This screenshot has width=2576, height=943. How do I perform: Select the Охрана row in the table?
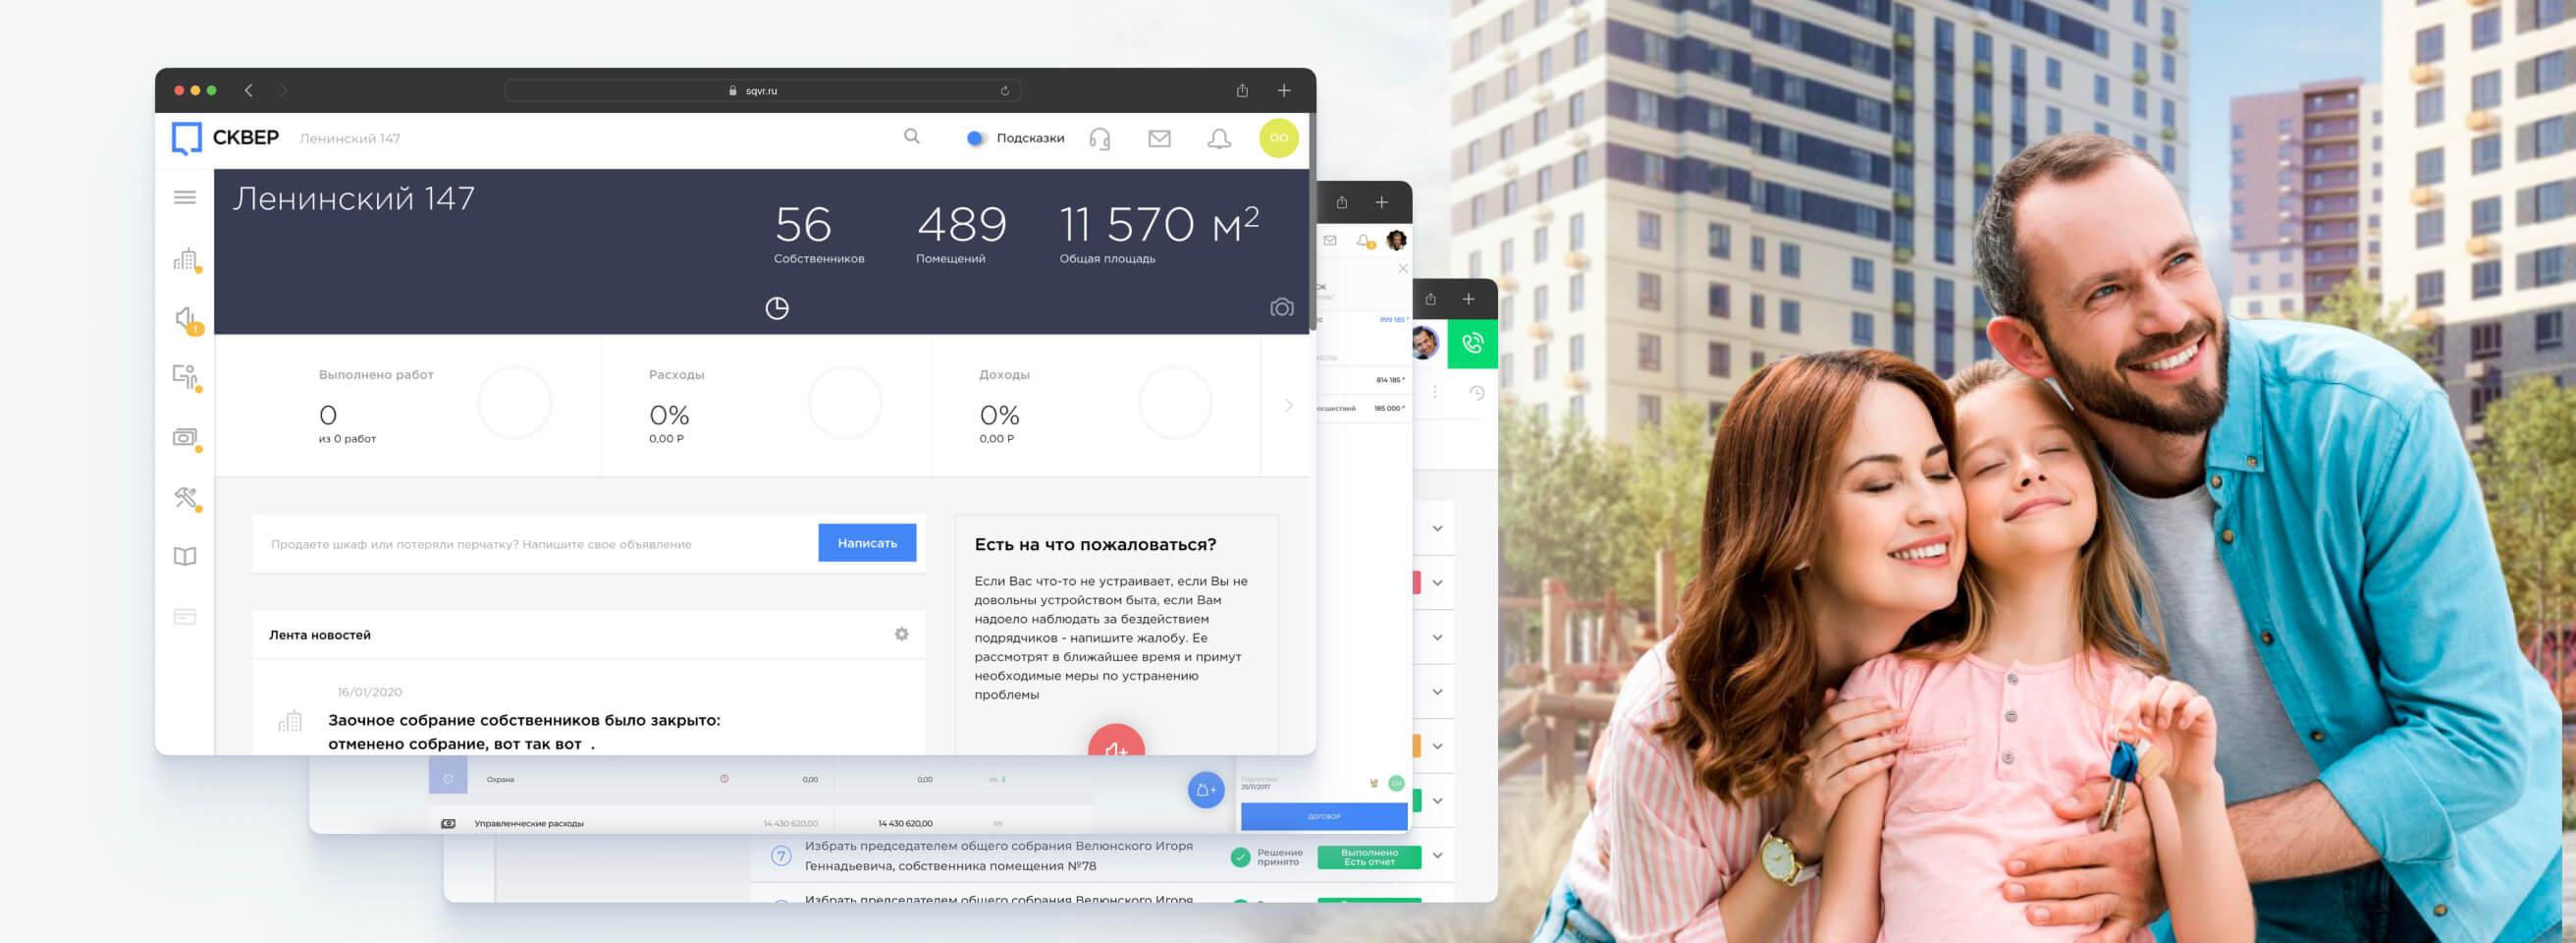click(760, 779)
